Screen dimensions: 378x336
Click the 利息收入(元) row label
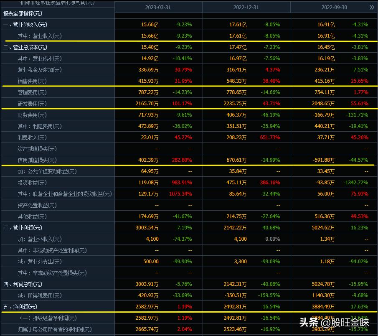coord(32,138)
